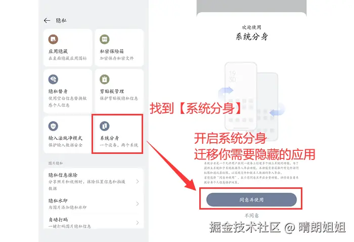The height and width of the screenshot is (242, 354).
Task: Tap the 剪贴板管理 card title text
Action: click(112, 91)
